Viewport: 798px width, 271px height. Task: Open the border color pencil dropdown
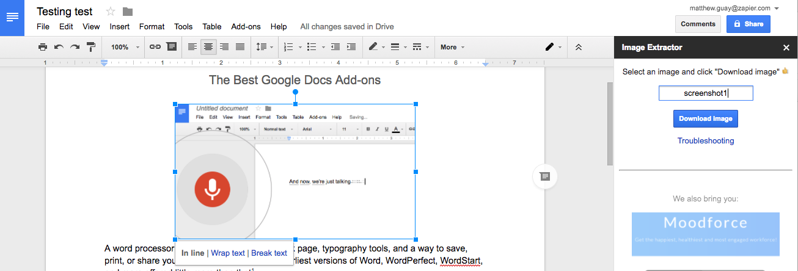[376, 47]
